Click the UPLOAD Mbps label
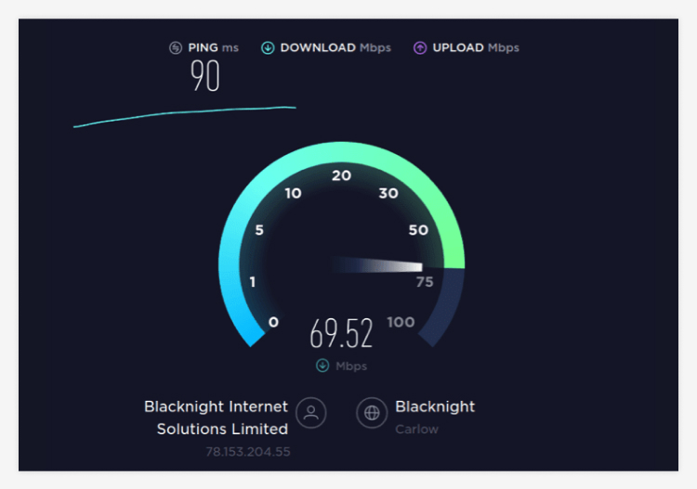Viewport: 697px width, 489px height. [x=476, y=48]
